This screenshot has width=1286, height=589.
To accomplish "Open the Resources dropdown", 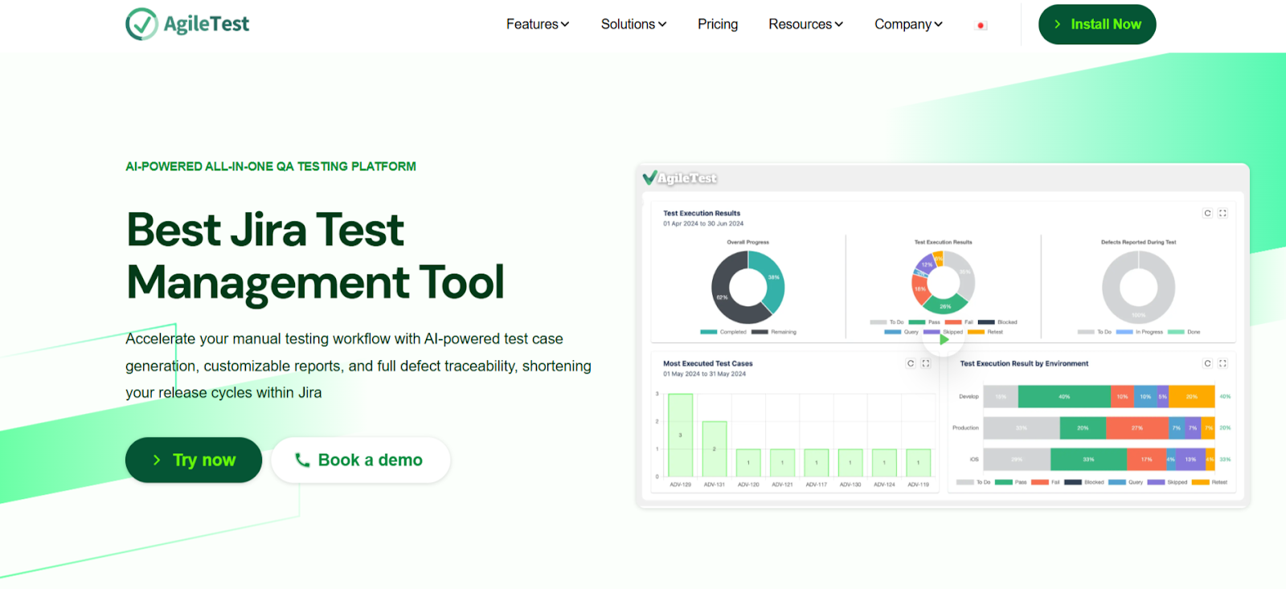I will (806, 24).
